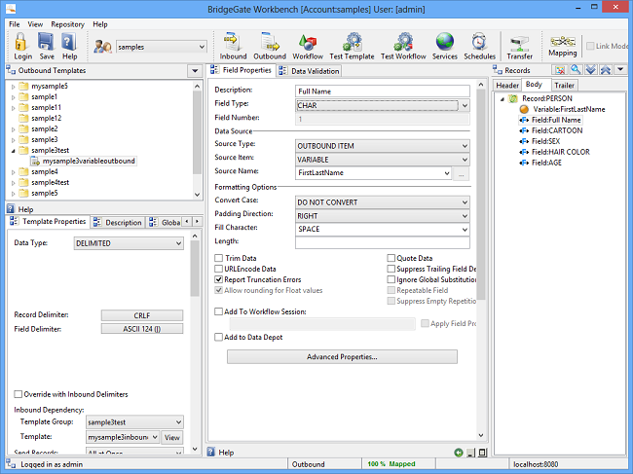Click the Description input field
The image size is (633, 474).
tap(383, 91)
